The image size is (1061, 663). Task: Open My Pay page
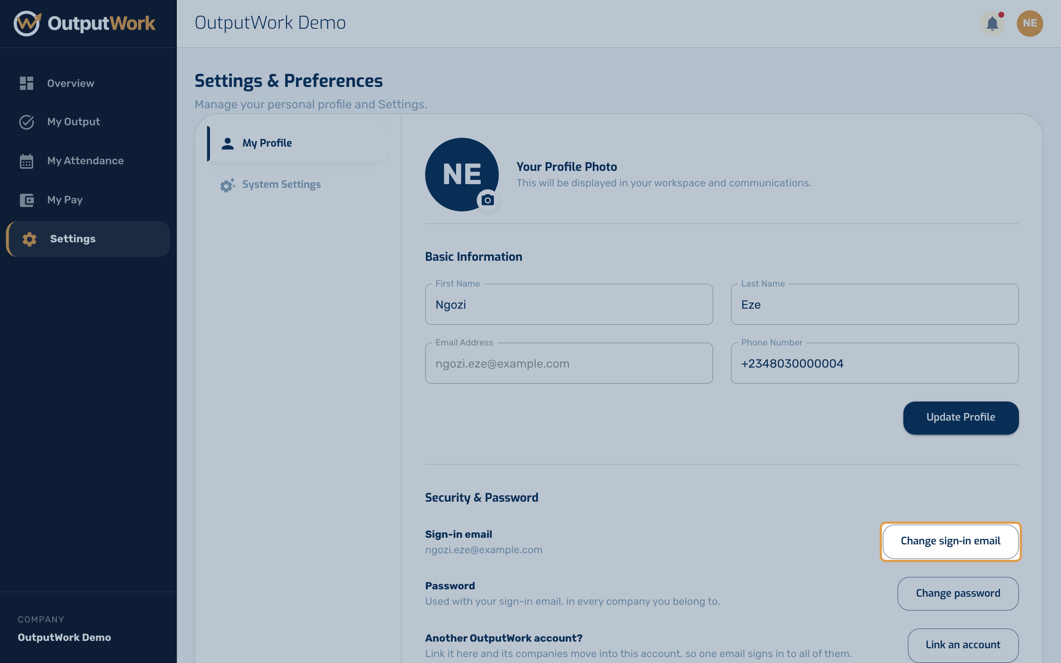tap(88, 200)
